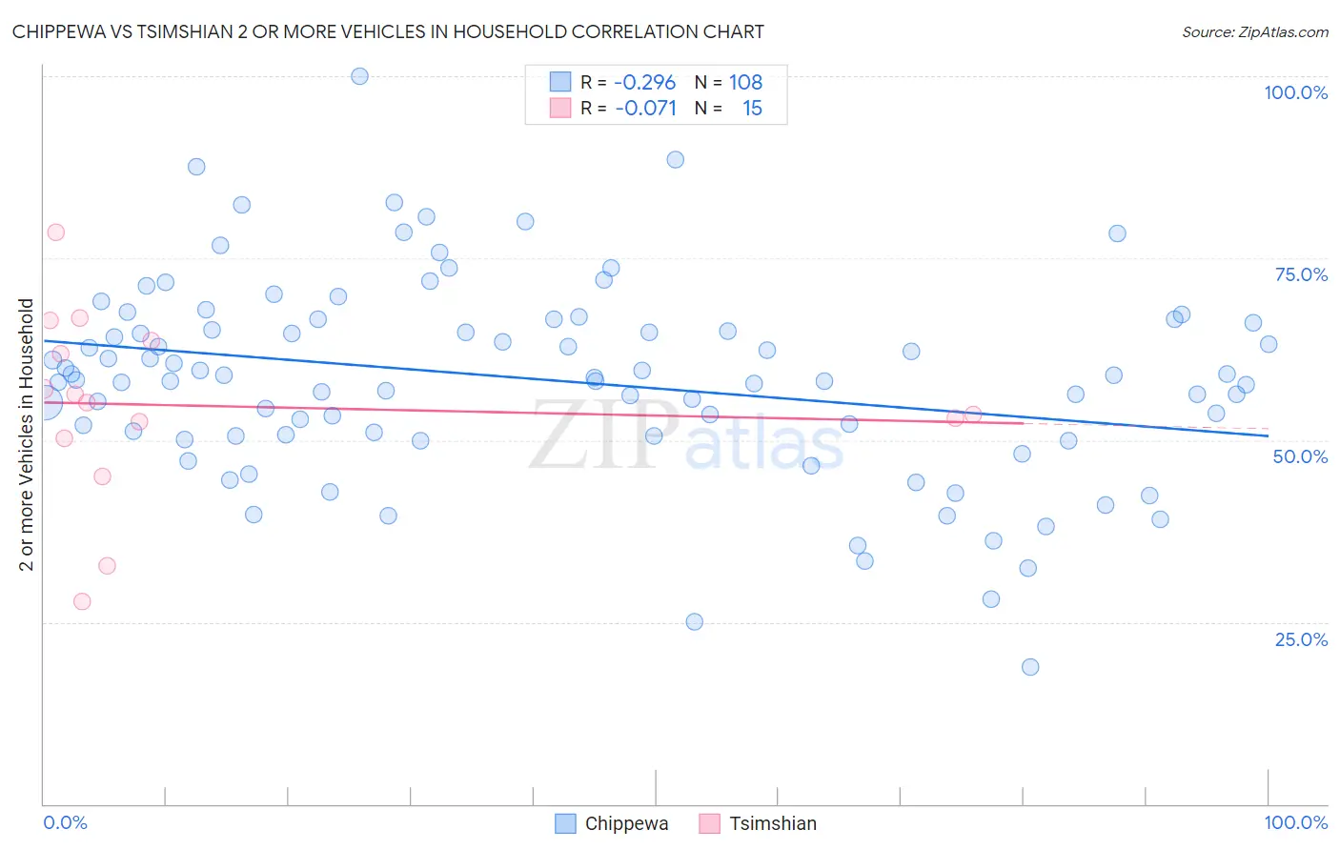Image resolution: width=1340 pixels, height=850 pixels.
Task: Click the 25.0% y-axis label
Action: pyautogui.click(x=1301, y=639)
